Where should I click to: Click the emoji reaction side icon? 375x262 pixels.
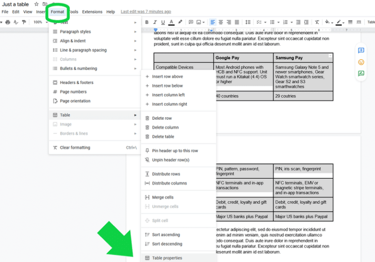tap(361, 62)
